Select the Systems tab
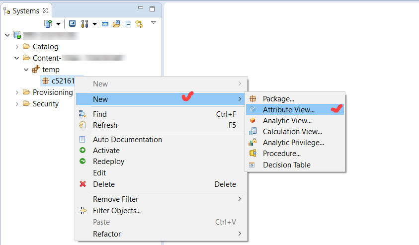The image size is (419, 245). [26, 10]
